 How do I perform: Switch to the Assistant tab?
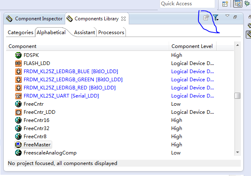84,32
